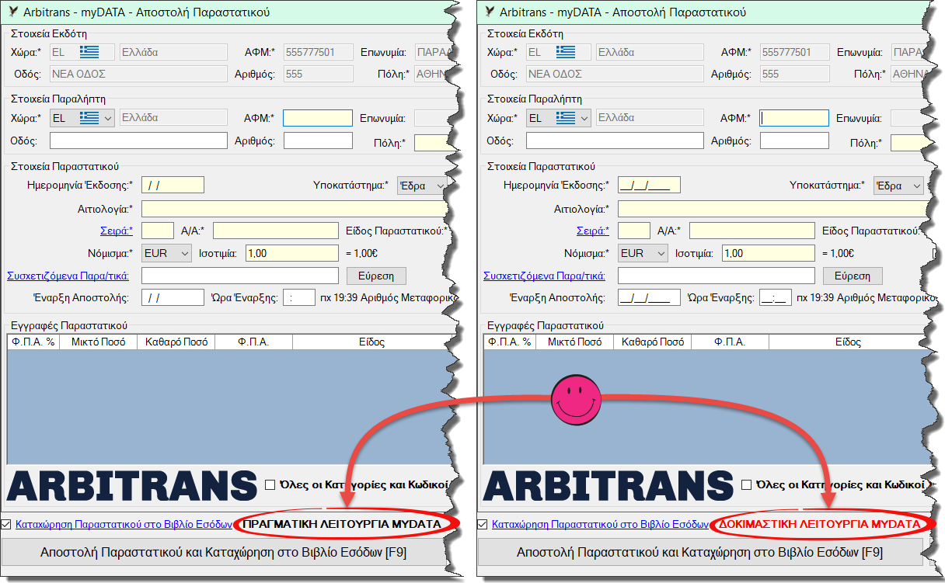Tick 'Όλες οι Κατηγορίες και Κωδικοί' checkbox in left window
Viewport: 945px width, 583px height.
coord(270,485)
